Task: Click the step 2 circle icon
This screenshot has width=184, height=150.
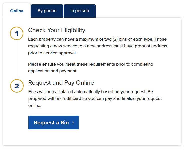Action: click(x=17, y=86)
